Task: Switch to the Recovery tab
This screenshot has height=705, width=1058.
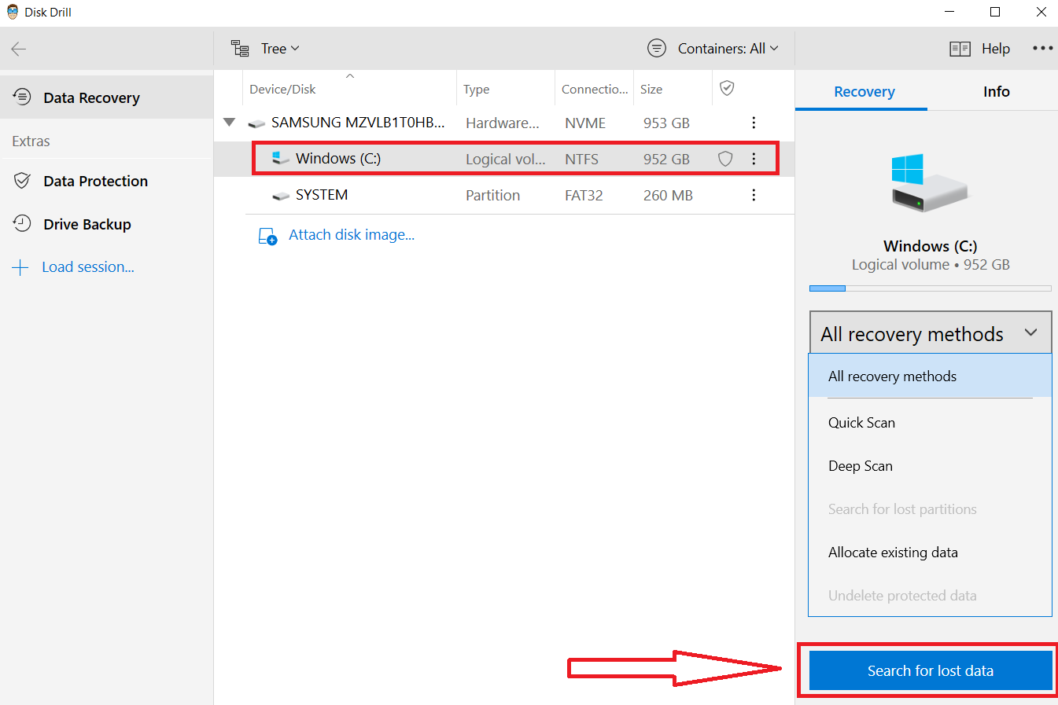Action: pos(864,92)
